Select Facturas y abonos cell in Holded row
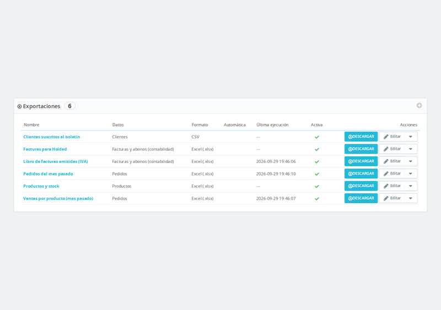Screen dimensions: 441x310 143,149
